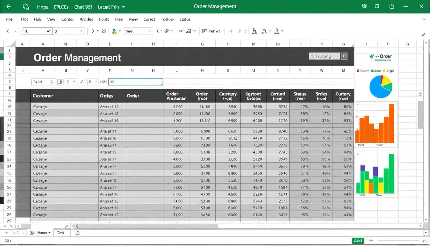430x246 pixels.
Task: Switch to the Test sheet tab
Action: (60, 233)
